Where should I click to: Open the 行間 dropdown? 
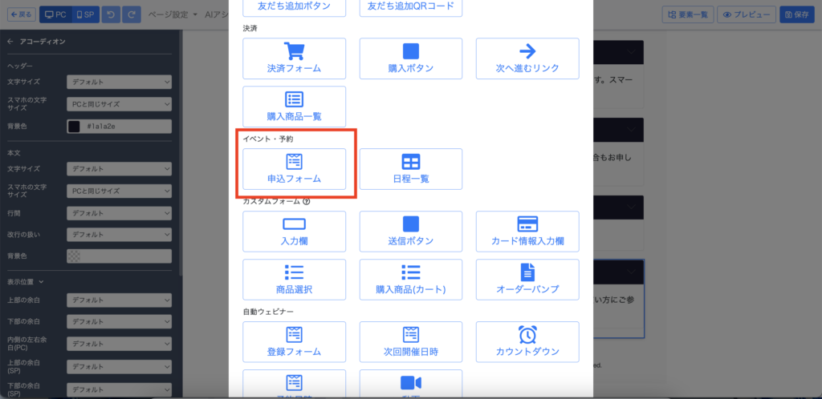[x=119, y=213]
